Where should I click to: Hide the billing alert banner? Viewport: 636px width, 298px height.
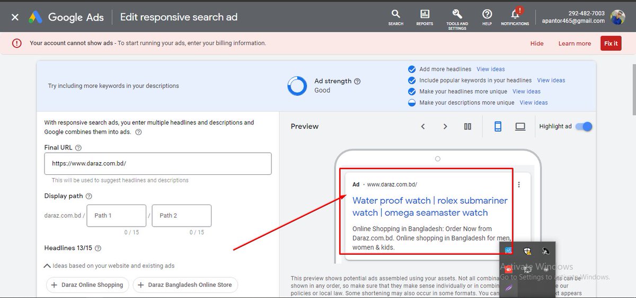point(537,43)
